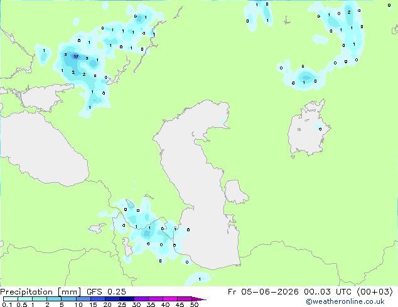Click the 30–35 mm purple swatch
Screen dimensions: 398x307
point(141,299)
